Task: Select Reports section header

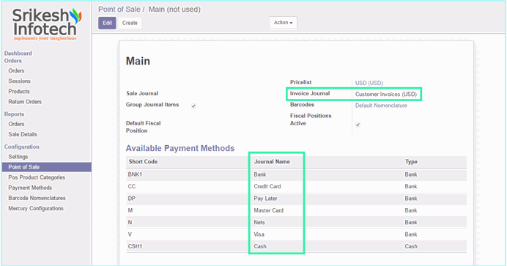Action: 14,114
